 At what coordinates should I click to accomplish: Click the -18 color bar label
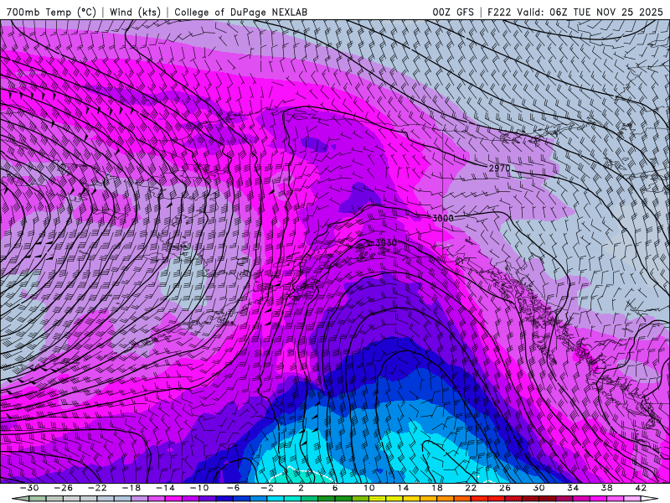pos(131,488)
